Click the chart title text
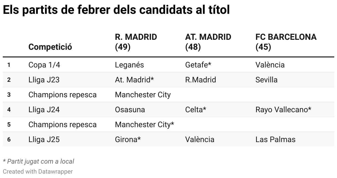Screen dimensions: 337x178 click(116, 11)
